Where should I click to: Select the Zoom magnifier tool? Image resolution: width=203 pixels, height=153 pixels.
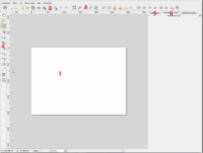click(4, 20)
